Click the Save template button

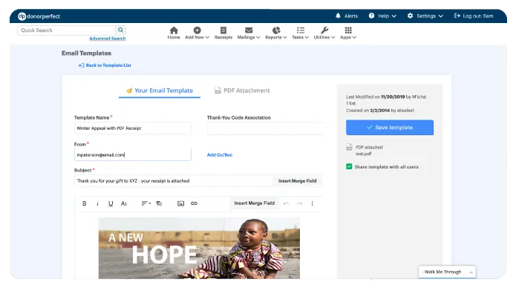click(390, 128)
